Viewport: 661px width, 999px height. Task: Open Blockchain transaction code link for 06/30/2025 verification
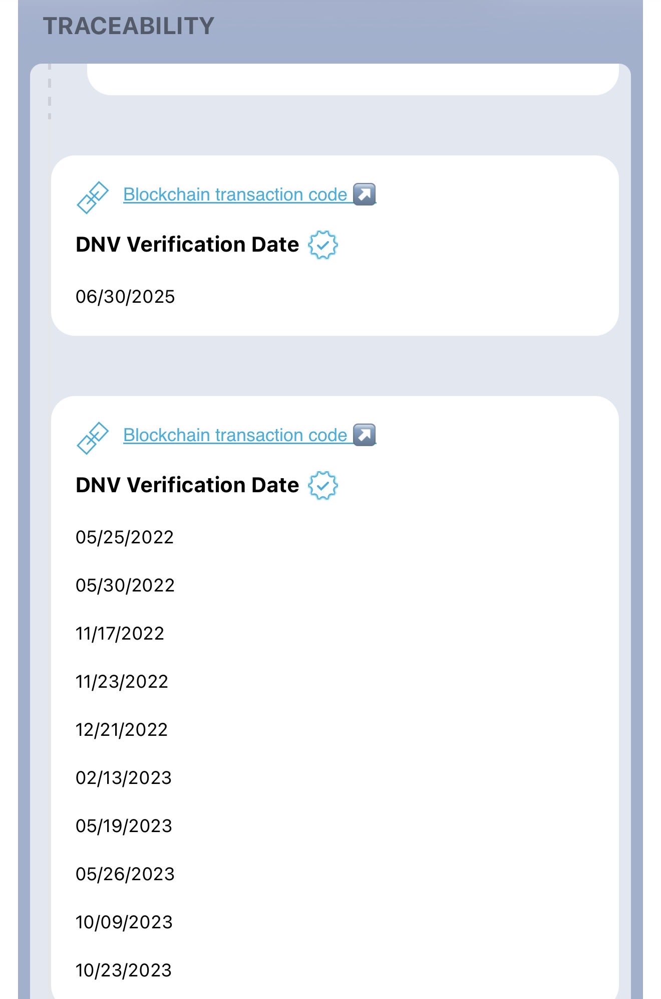235,194
